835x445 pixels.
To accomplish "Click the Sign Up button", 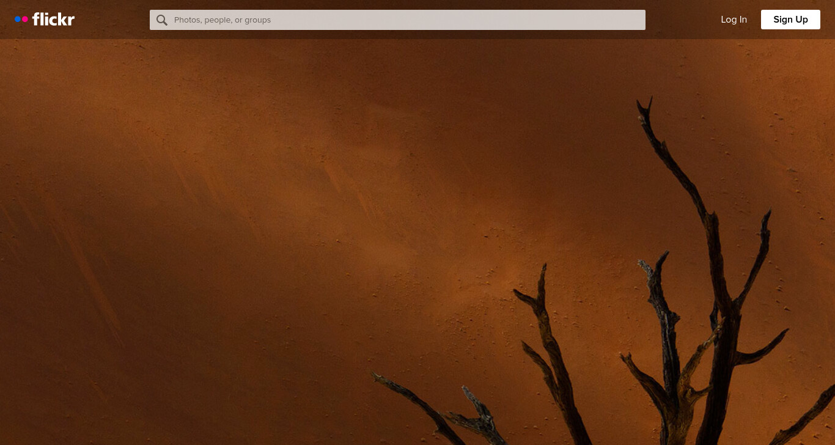I will pyautogui.click(x=790, y=20).
